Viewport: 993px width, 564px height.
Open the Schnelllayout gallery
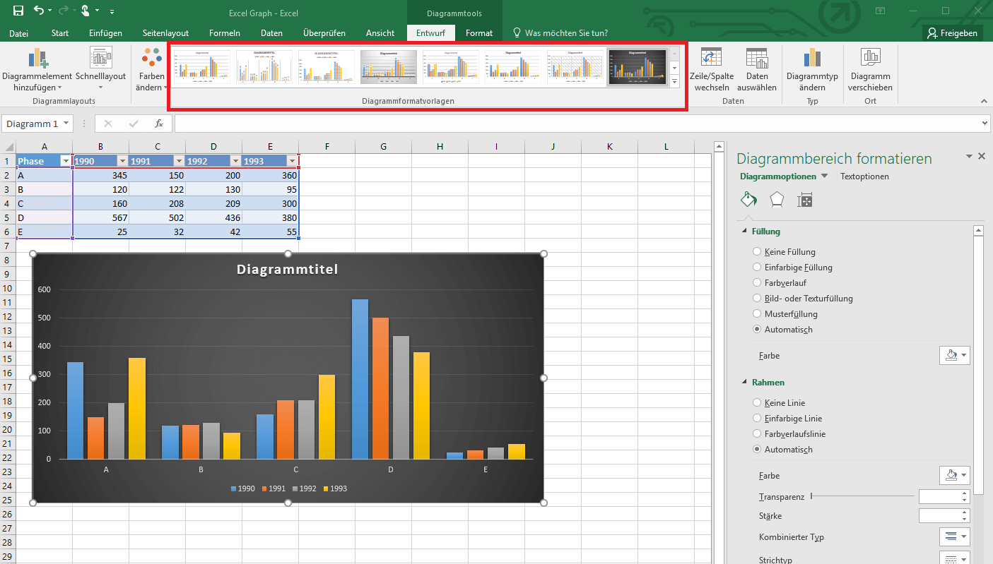(x=100, y=70)
